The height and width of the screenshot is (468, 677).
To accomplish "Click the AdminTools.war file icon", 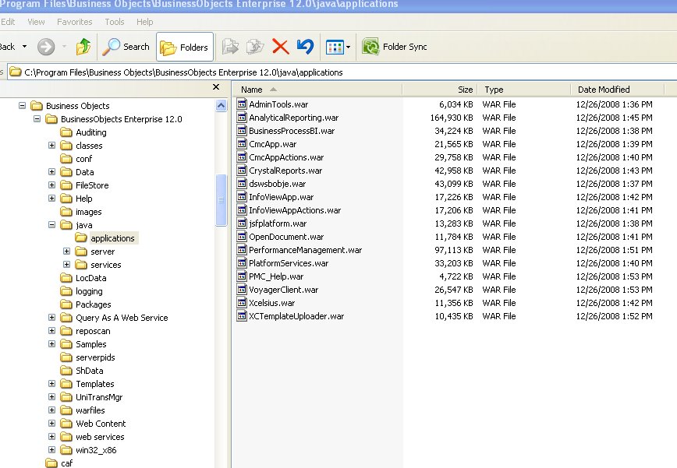I will 242,104.
